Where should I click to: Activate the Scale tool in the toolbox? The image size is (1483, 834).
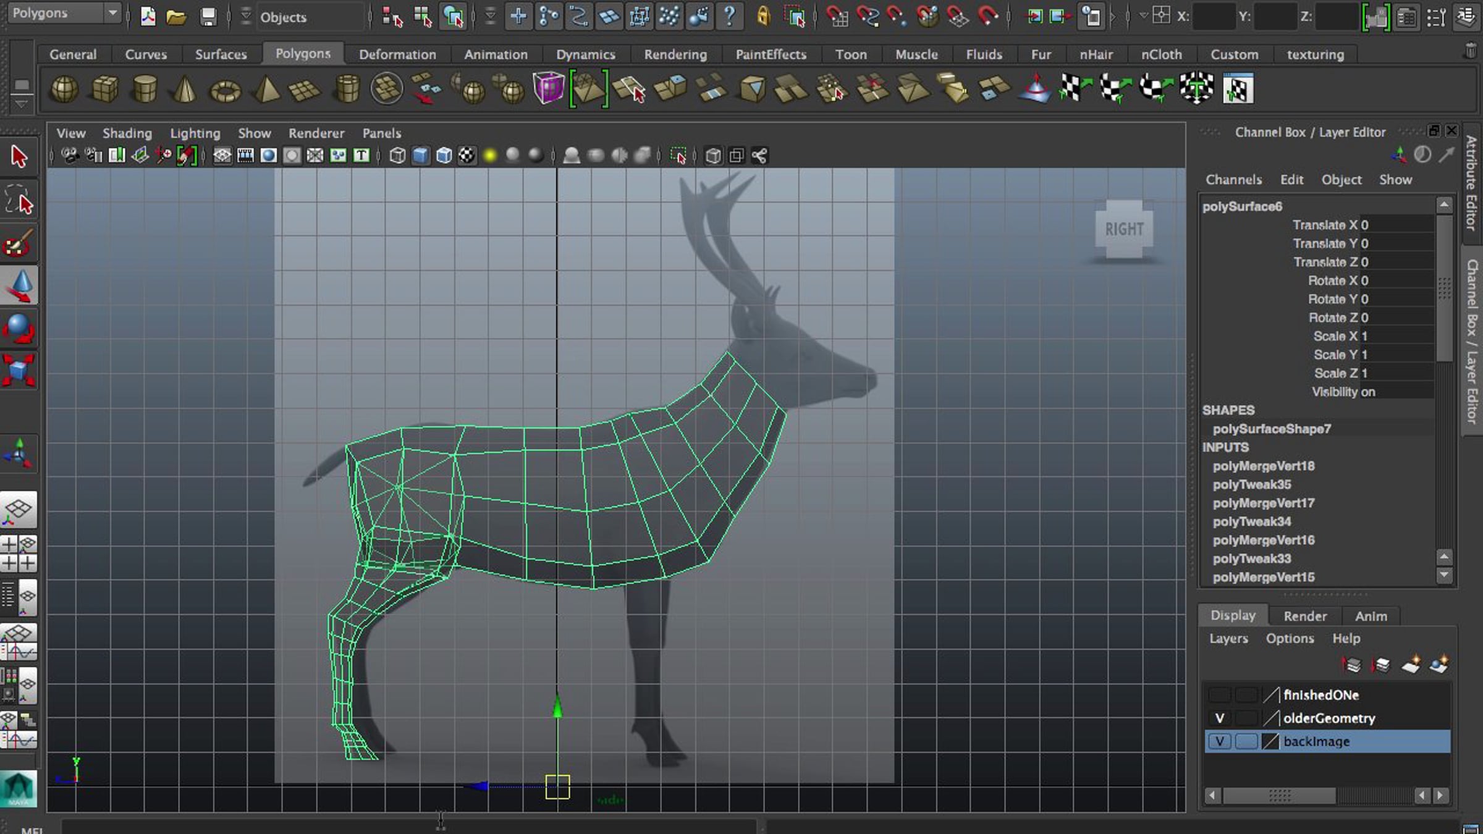pyautogui.click(x=20, y=371)
